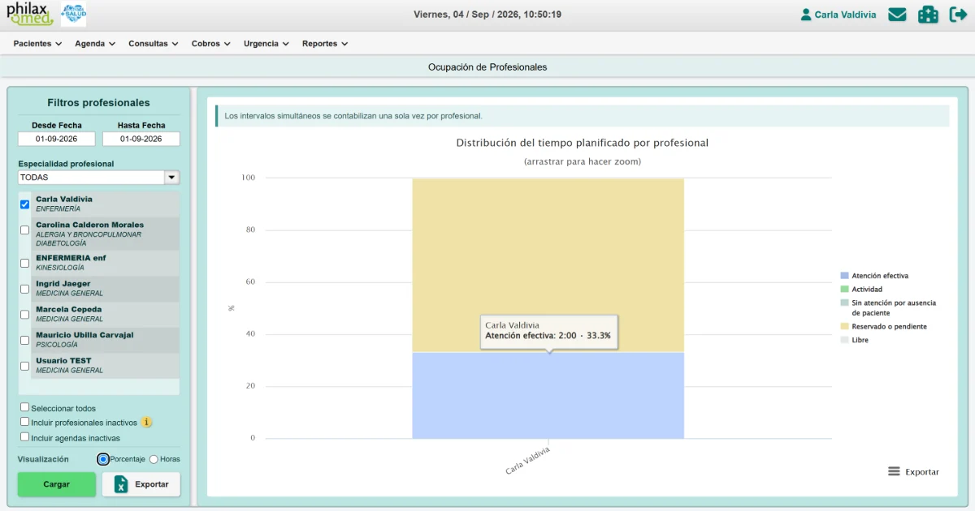Image resolution: width=975 pixels, height=511 pixels.
Task: Expand the Agenda menu
Action: (95, 44)
